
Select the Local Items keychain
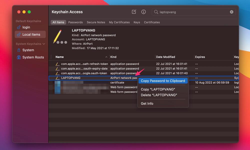(x=30, y=34)
